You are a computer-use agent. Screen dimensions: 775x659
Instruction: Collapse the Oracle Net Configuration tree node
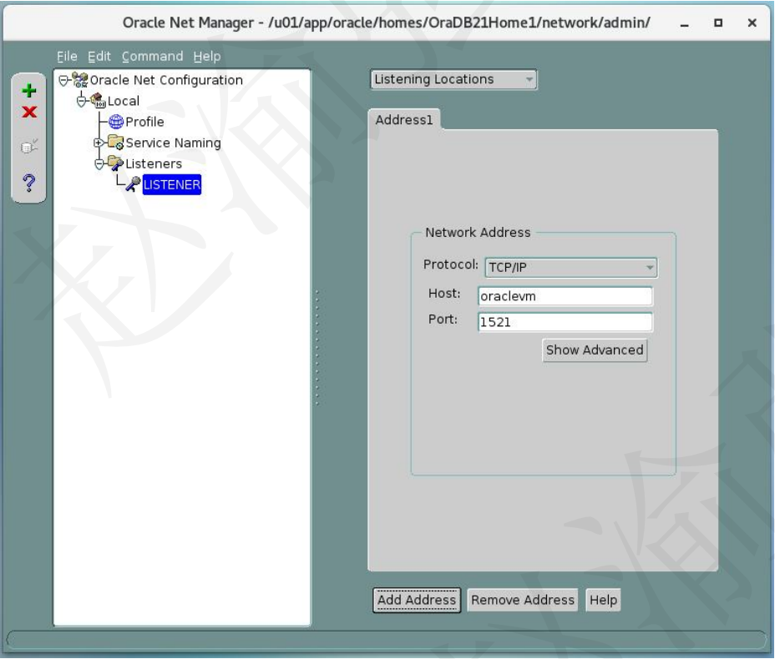[x=63, y=80]
